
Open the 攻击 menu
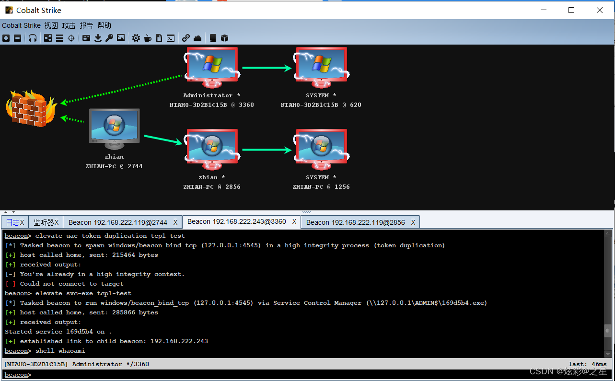pyautogui.click(x=69, y=25)
